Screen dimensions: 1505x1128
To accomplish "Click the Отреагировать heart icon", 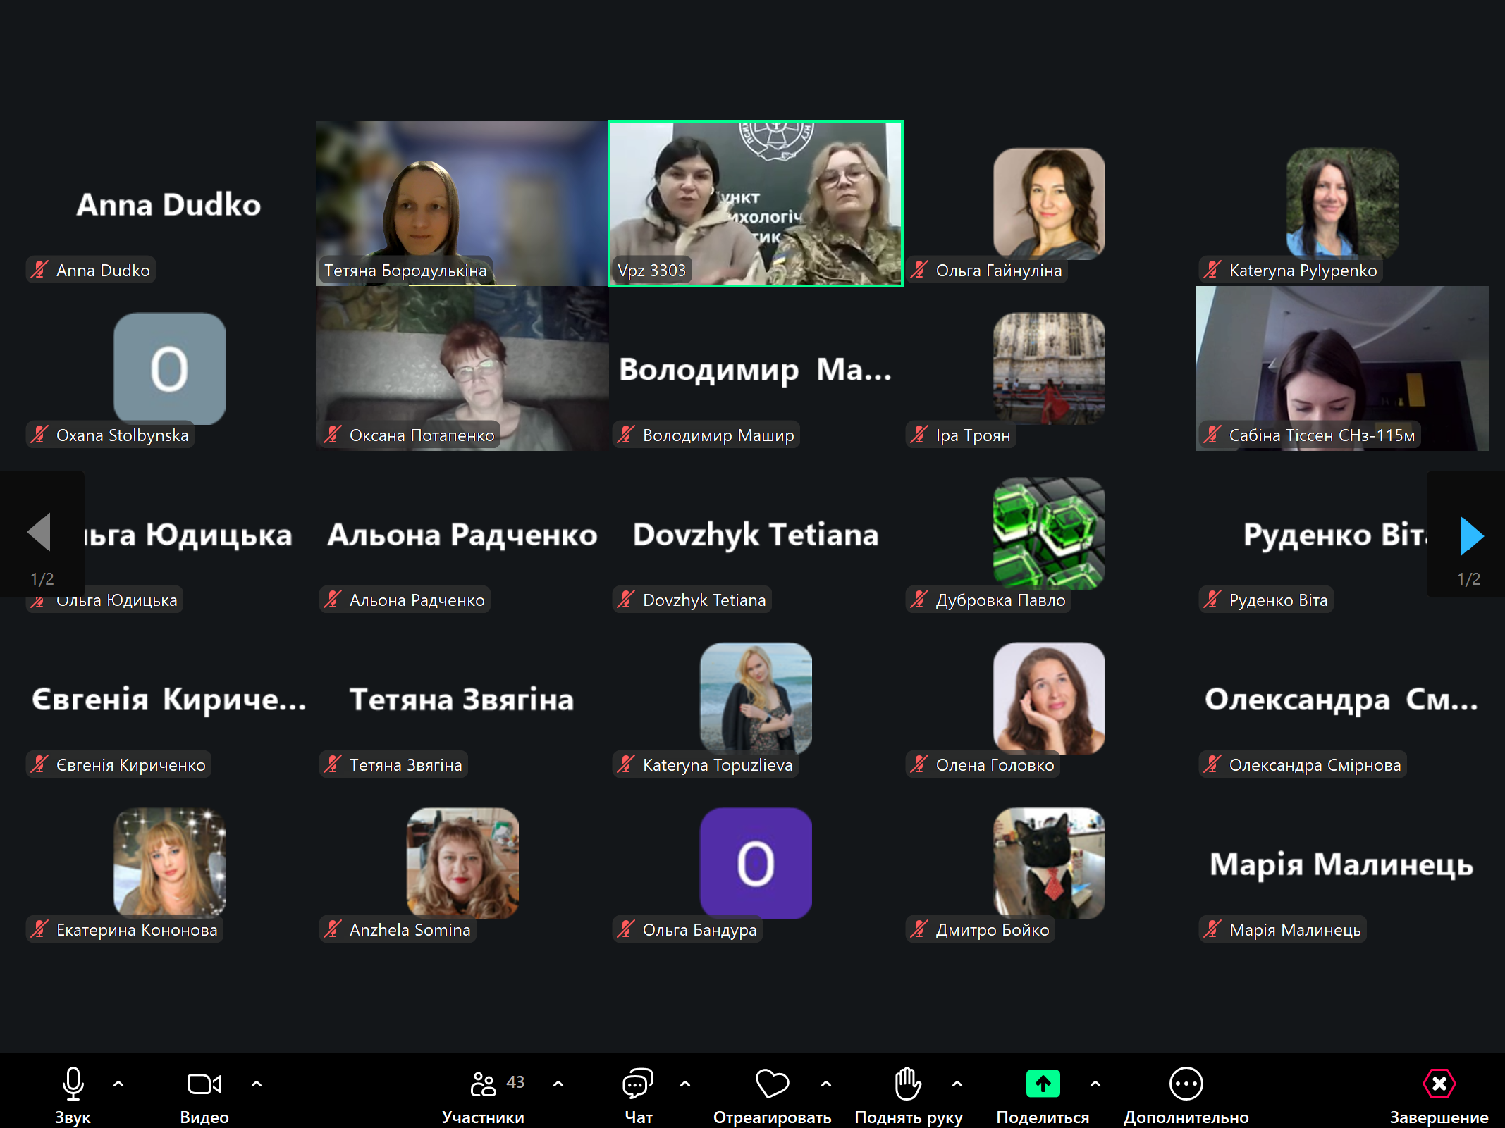I will click(772, 1084).
